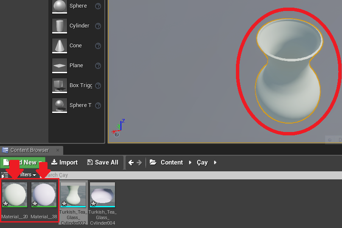The height and width of the screenshot is (228, 342).
Task: Click the Cylinder label text
Action: [x=79, y=26]
